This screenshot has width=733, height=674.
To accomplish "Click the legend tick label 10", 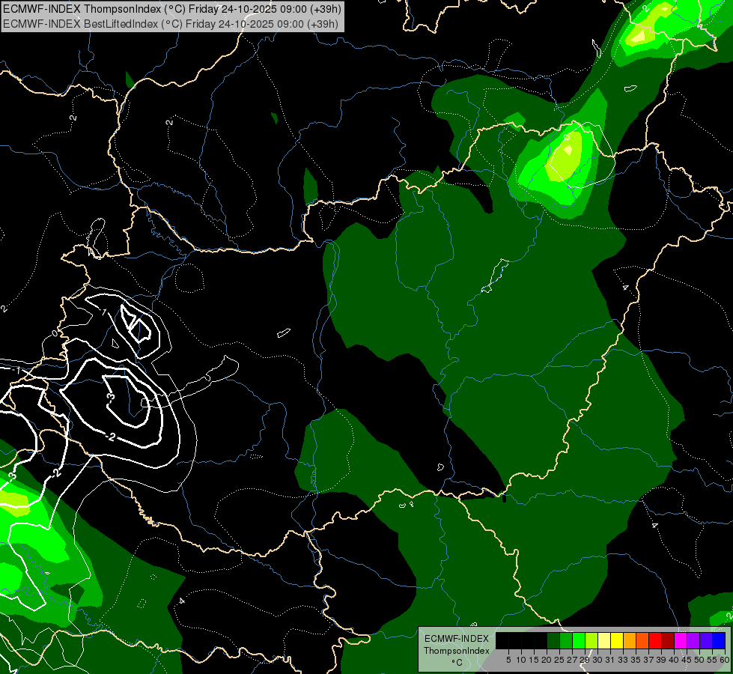I will coord(521,660).
